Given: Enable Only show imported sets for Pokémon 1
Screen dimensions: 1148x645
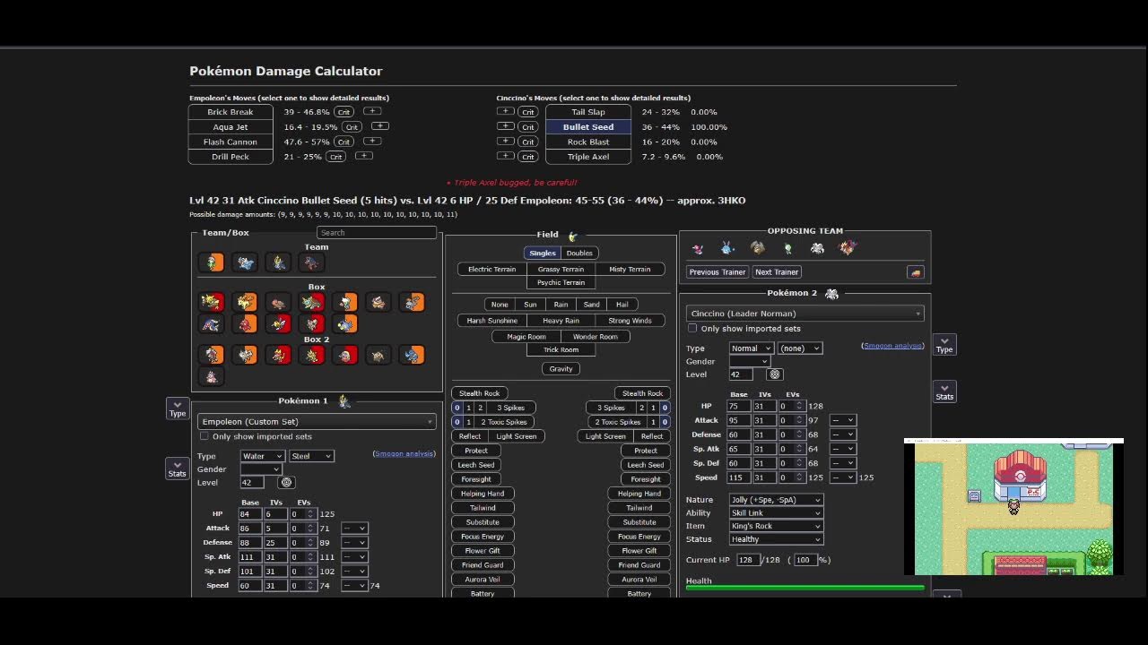Looking at the screenshot, I should pyautogui.click(x=204, y=436).
